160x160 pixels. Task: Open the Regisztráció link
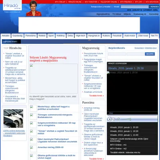(x=139, y=48)
